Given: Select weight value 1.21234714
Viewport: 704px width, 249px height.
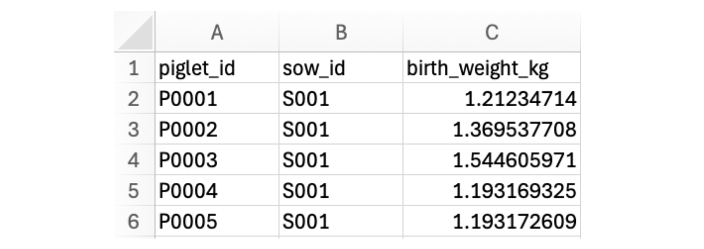Looking at the screenshot, I should (492, 99).
